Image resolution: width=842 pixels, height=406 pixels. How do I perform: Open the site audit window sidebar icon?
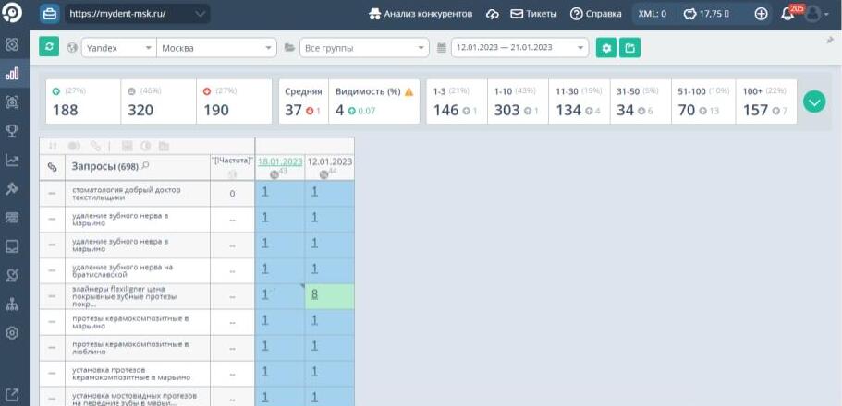(12, 217)
